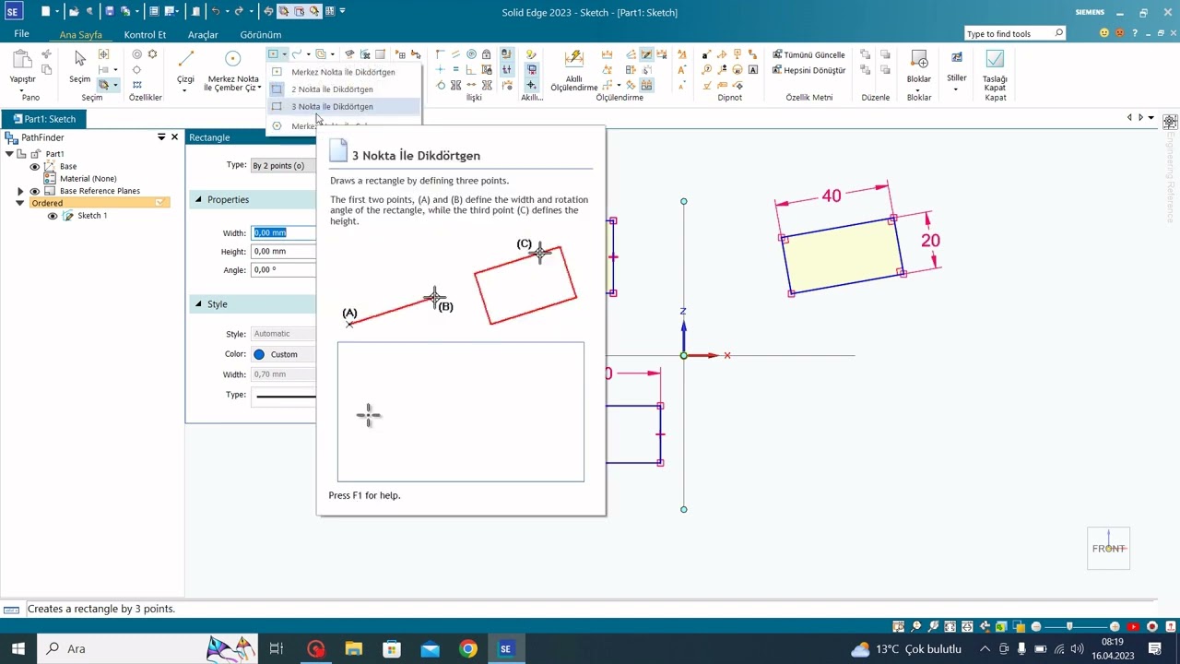Click the Tümünü Güncelle button
Screen dimensions: 1180x664
808,54
